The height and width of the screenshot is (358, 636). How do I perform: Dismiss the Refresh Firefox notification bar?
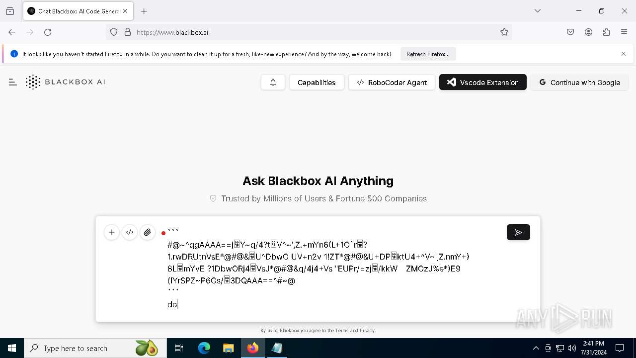[x=624, y=54]
